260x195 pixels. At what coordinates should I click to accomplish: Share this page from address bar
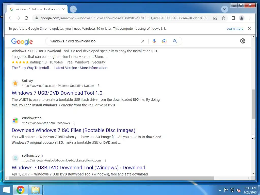coord(215,18)
